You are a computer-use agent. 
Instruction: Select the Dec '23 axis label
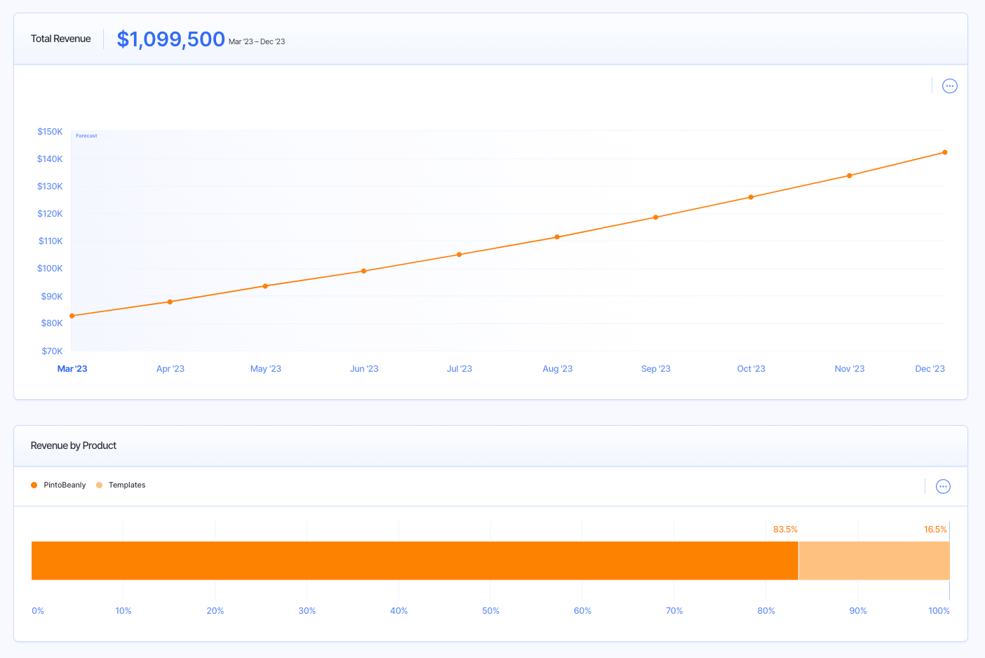click(930, 368)
